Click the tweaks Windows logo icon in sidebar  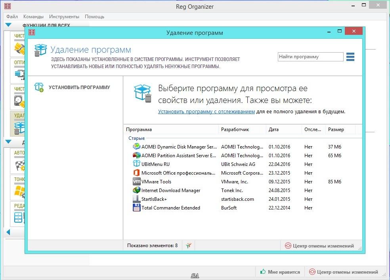pyautogui.click(x=20, y=192)
